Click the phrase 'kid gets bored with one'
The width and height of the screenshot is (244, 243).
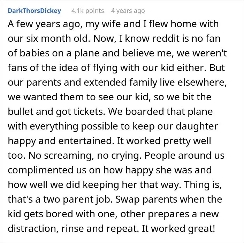(63, 214)
